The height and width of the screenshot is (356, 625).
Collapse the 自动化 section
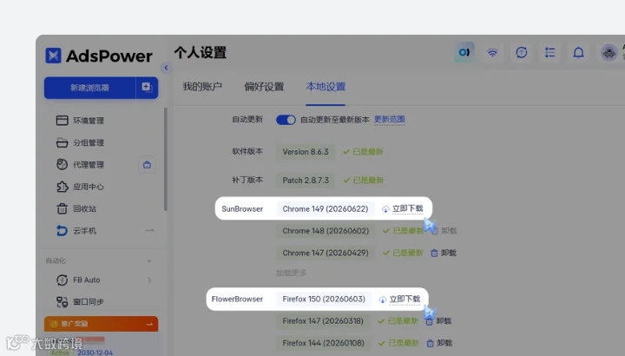pos(148,261)
